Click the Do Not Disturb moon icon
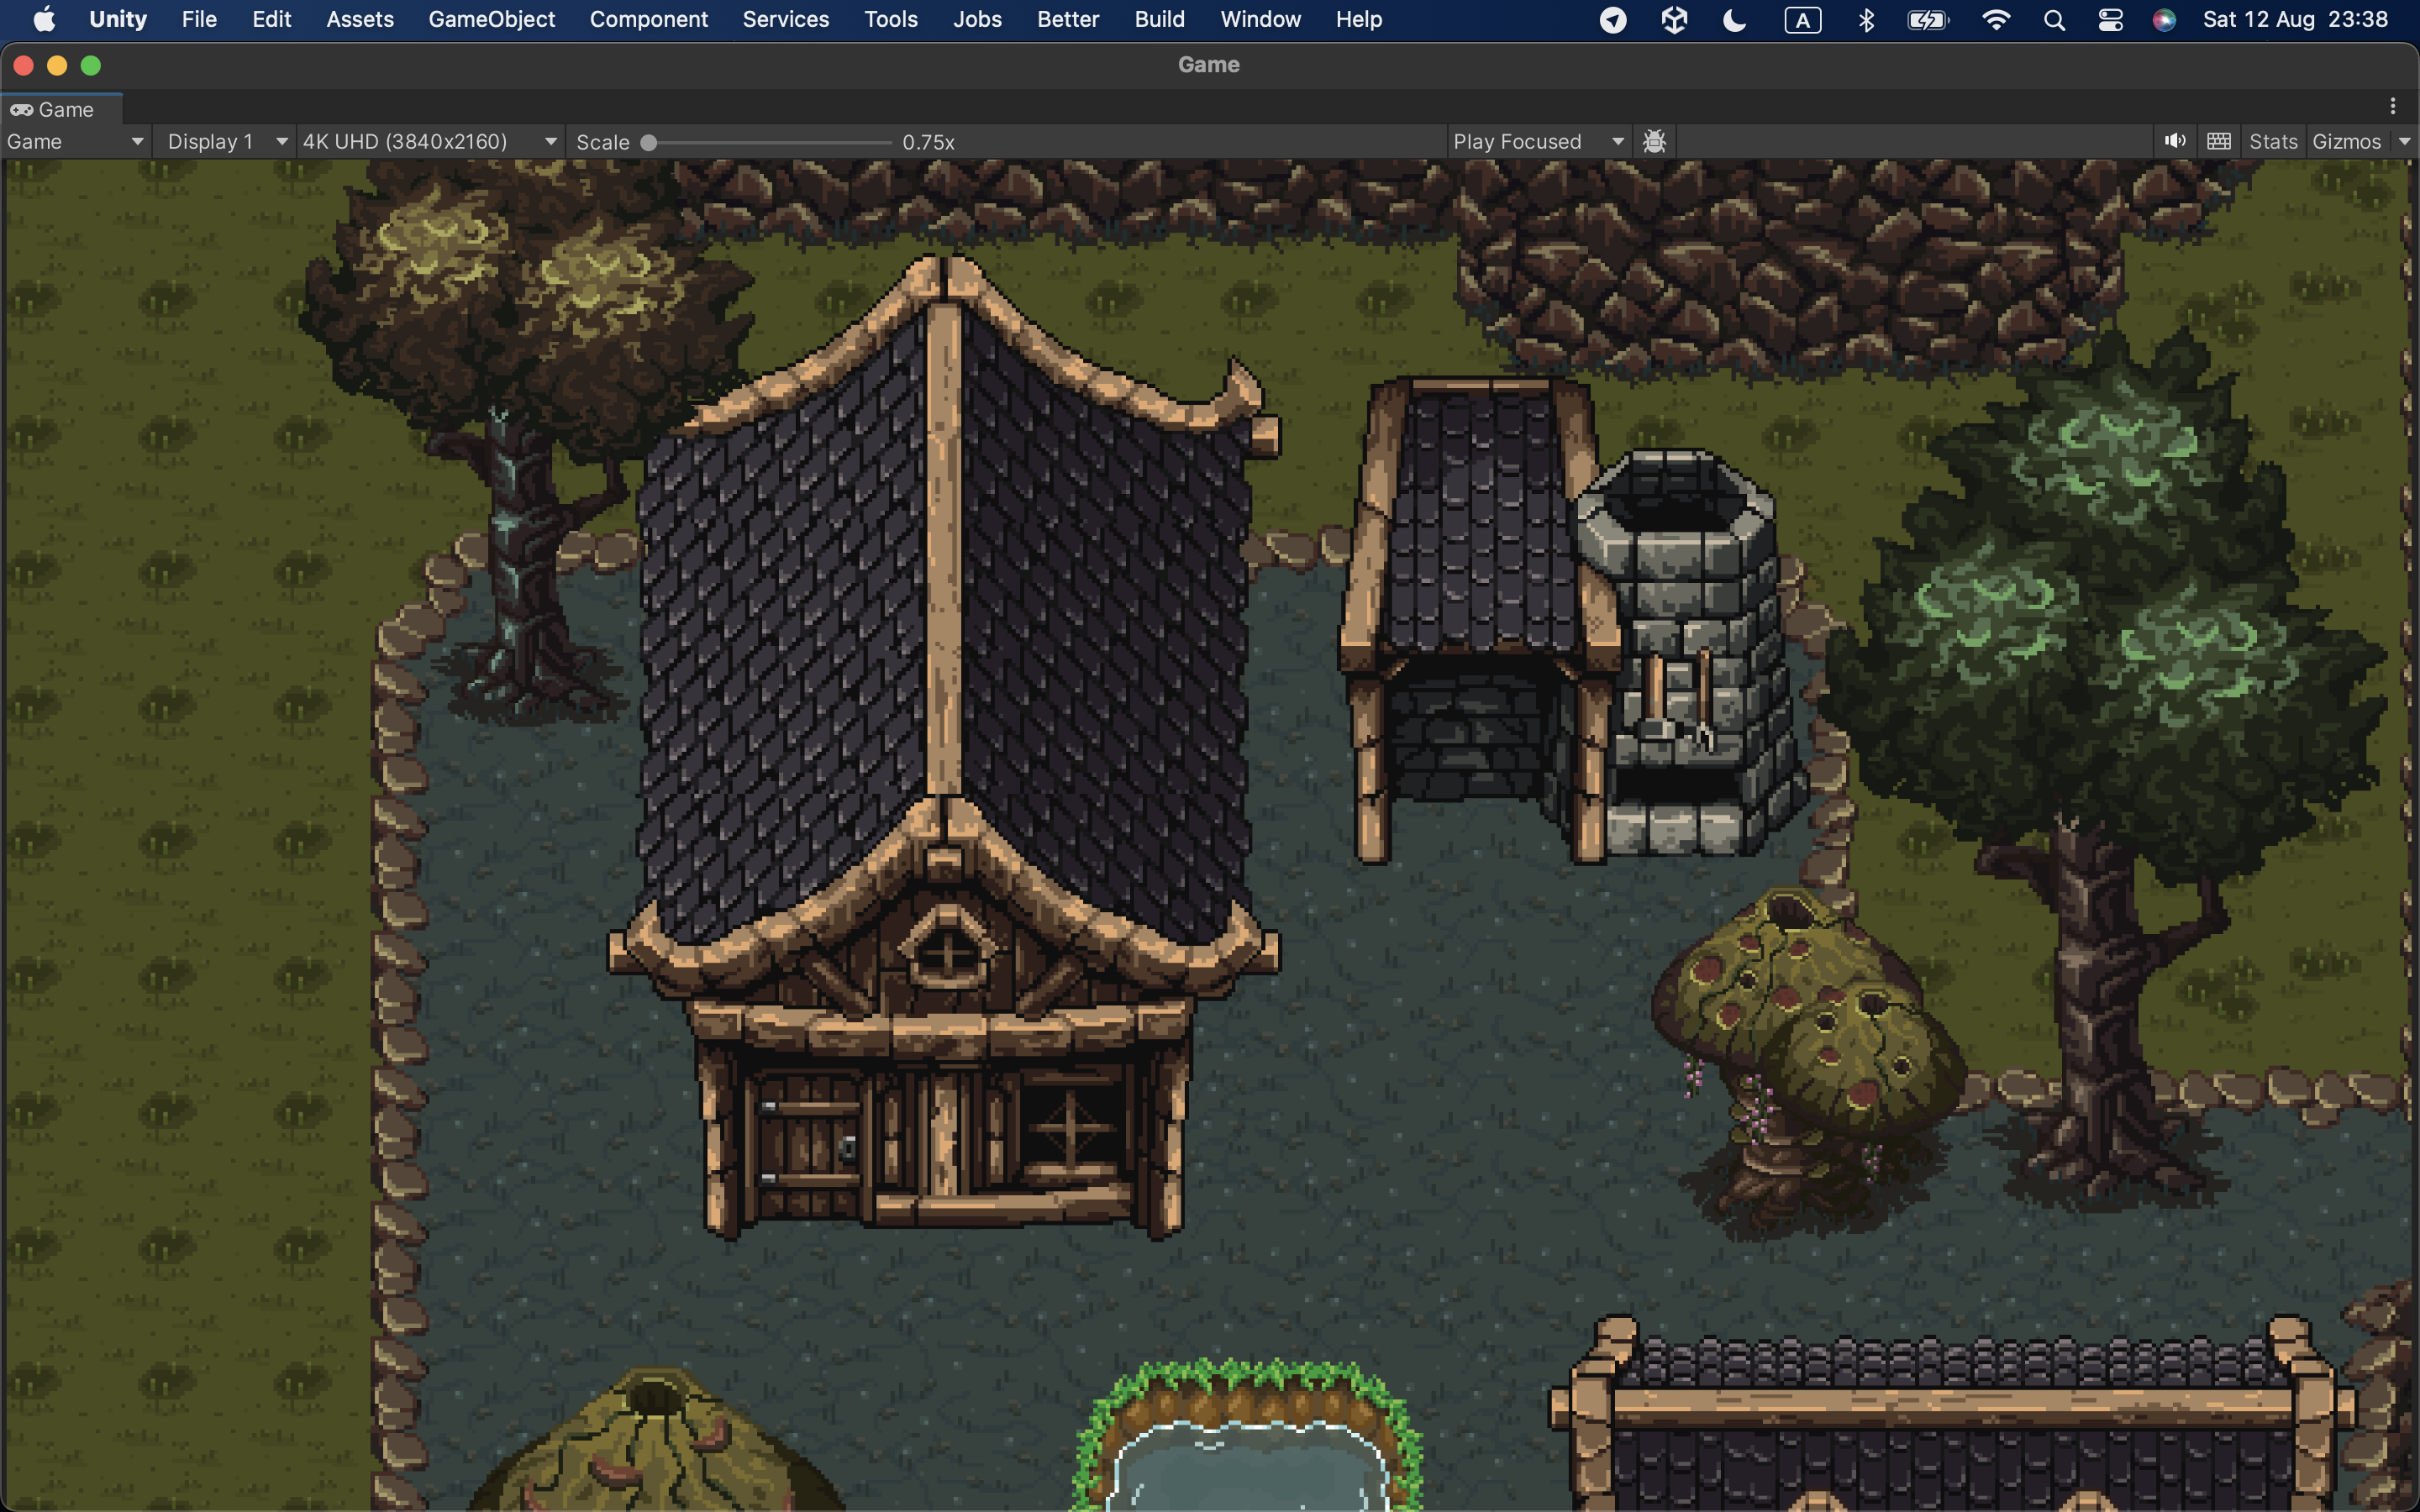Viewport: 2420px width, 1512px height. pyautogui.click(x=1734, y=19)
